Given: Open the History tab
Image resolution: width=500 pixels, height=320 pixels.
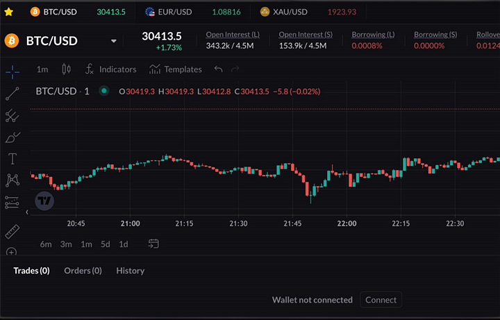Looking at the screenshot, I should click(130, 271).
